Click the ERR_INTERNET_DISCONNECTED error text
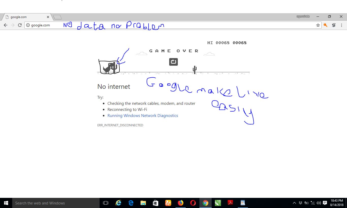This screenshot has width=347, height=208. point(120,125)
